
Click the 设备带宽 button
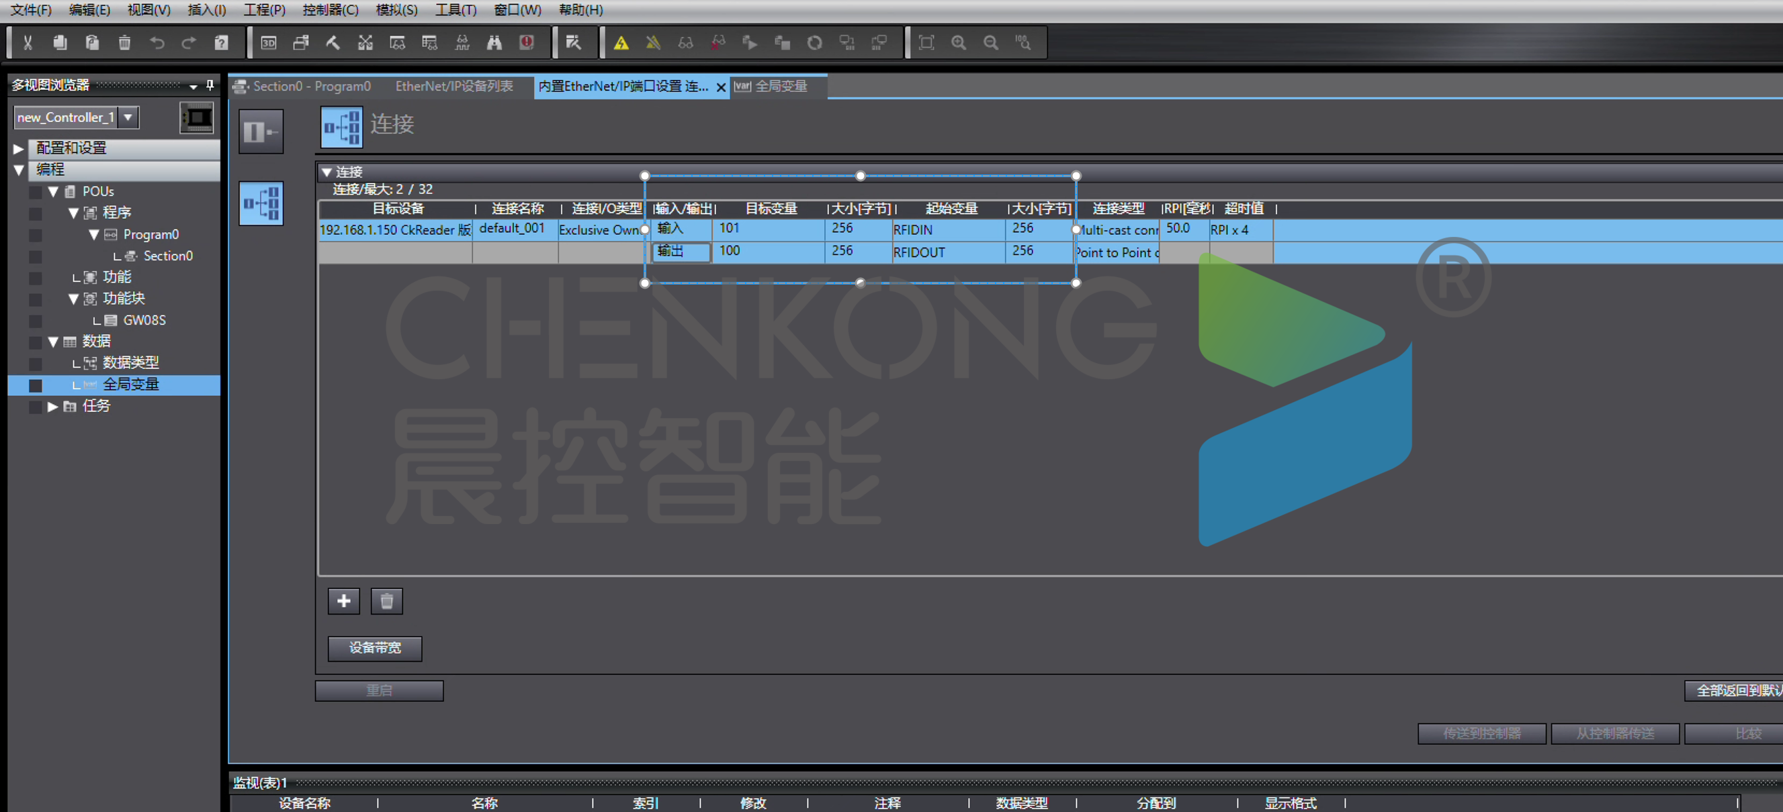[374, 648]
